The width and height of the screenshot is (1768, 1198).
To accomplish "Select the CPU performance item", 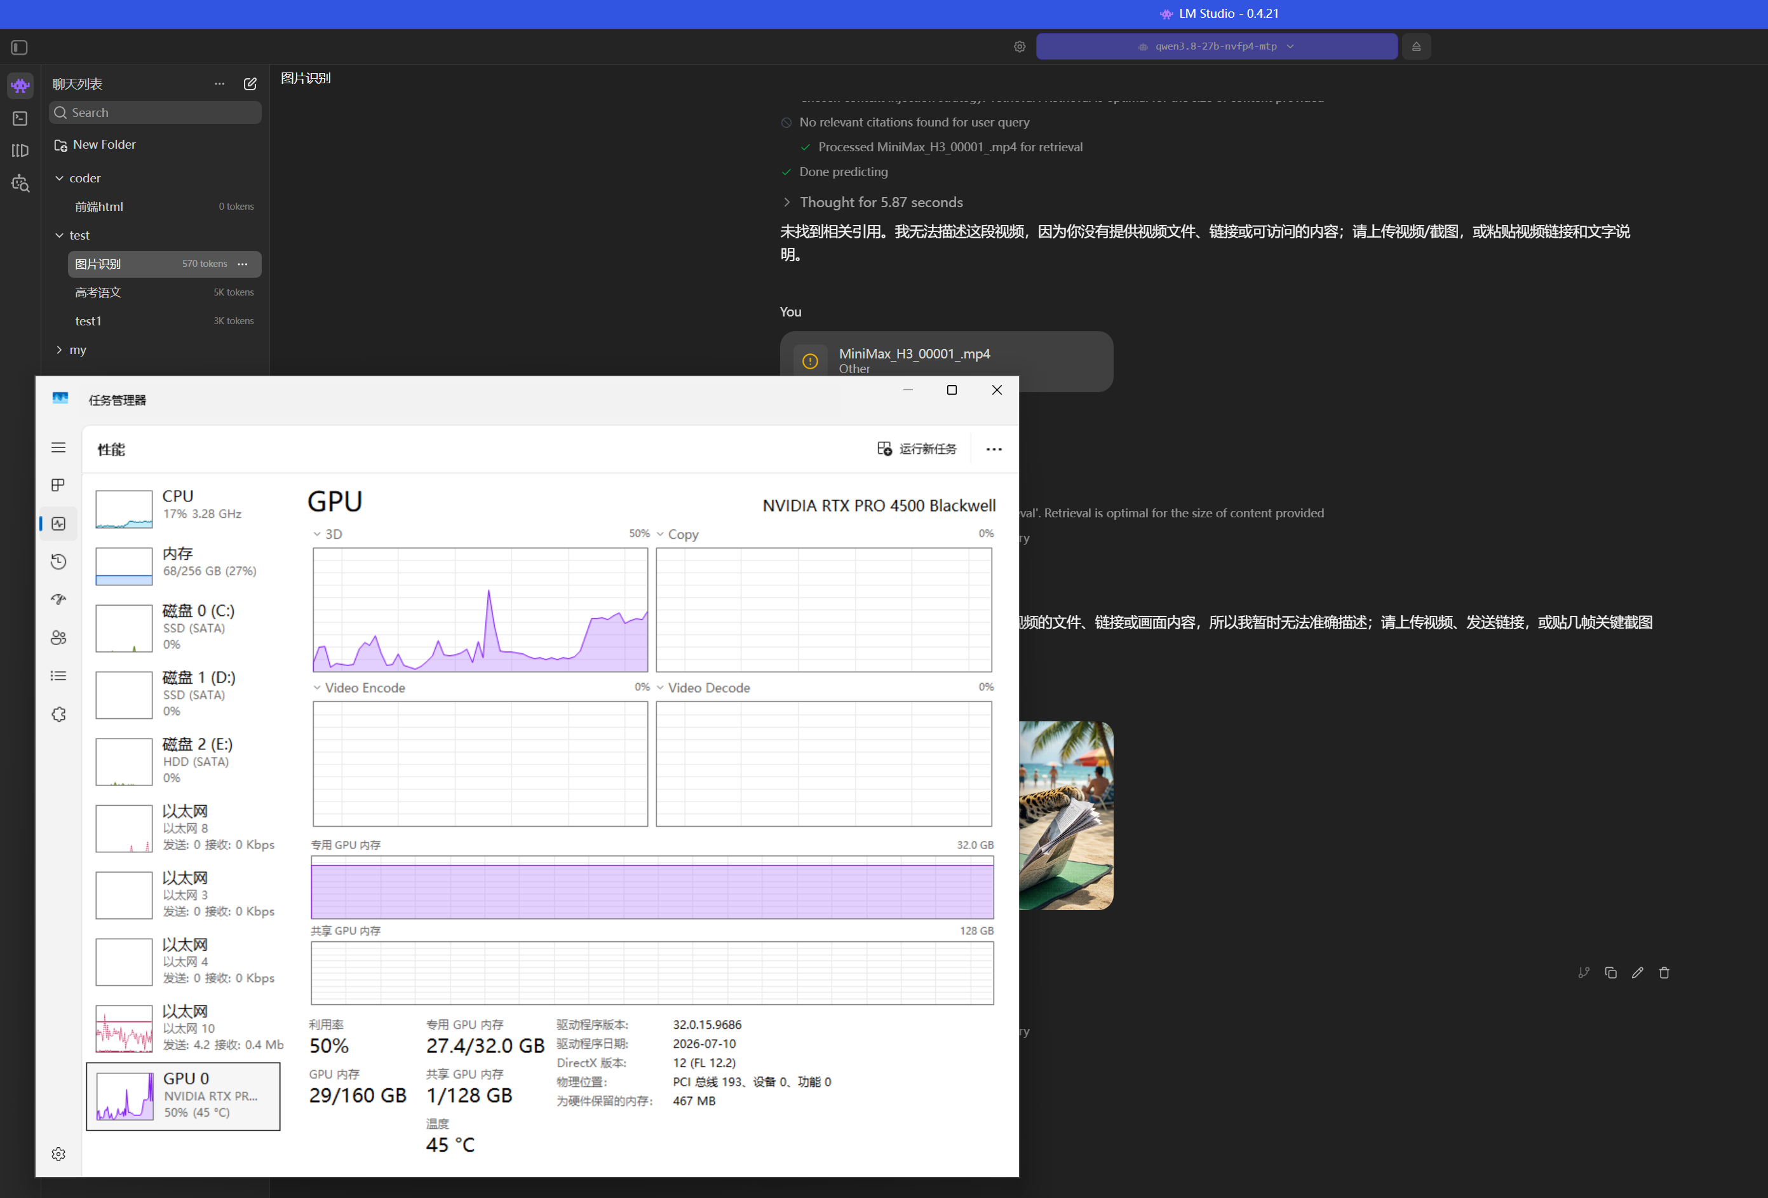I will pos(184,508).
